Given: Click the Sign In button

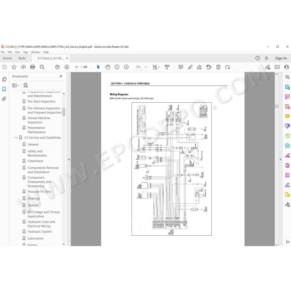Looking at the screenshot, I should click(281, 58).
